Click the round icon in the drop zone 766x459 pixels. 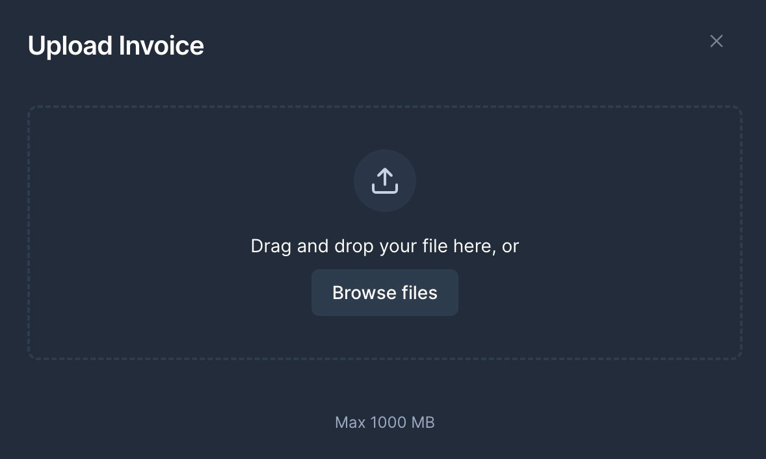click(x=384, y=181)
